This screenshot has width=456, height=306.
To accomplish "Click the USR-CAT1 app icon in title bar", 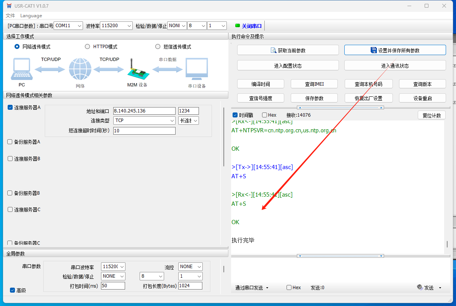I will pos(9,6).
